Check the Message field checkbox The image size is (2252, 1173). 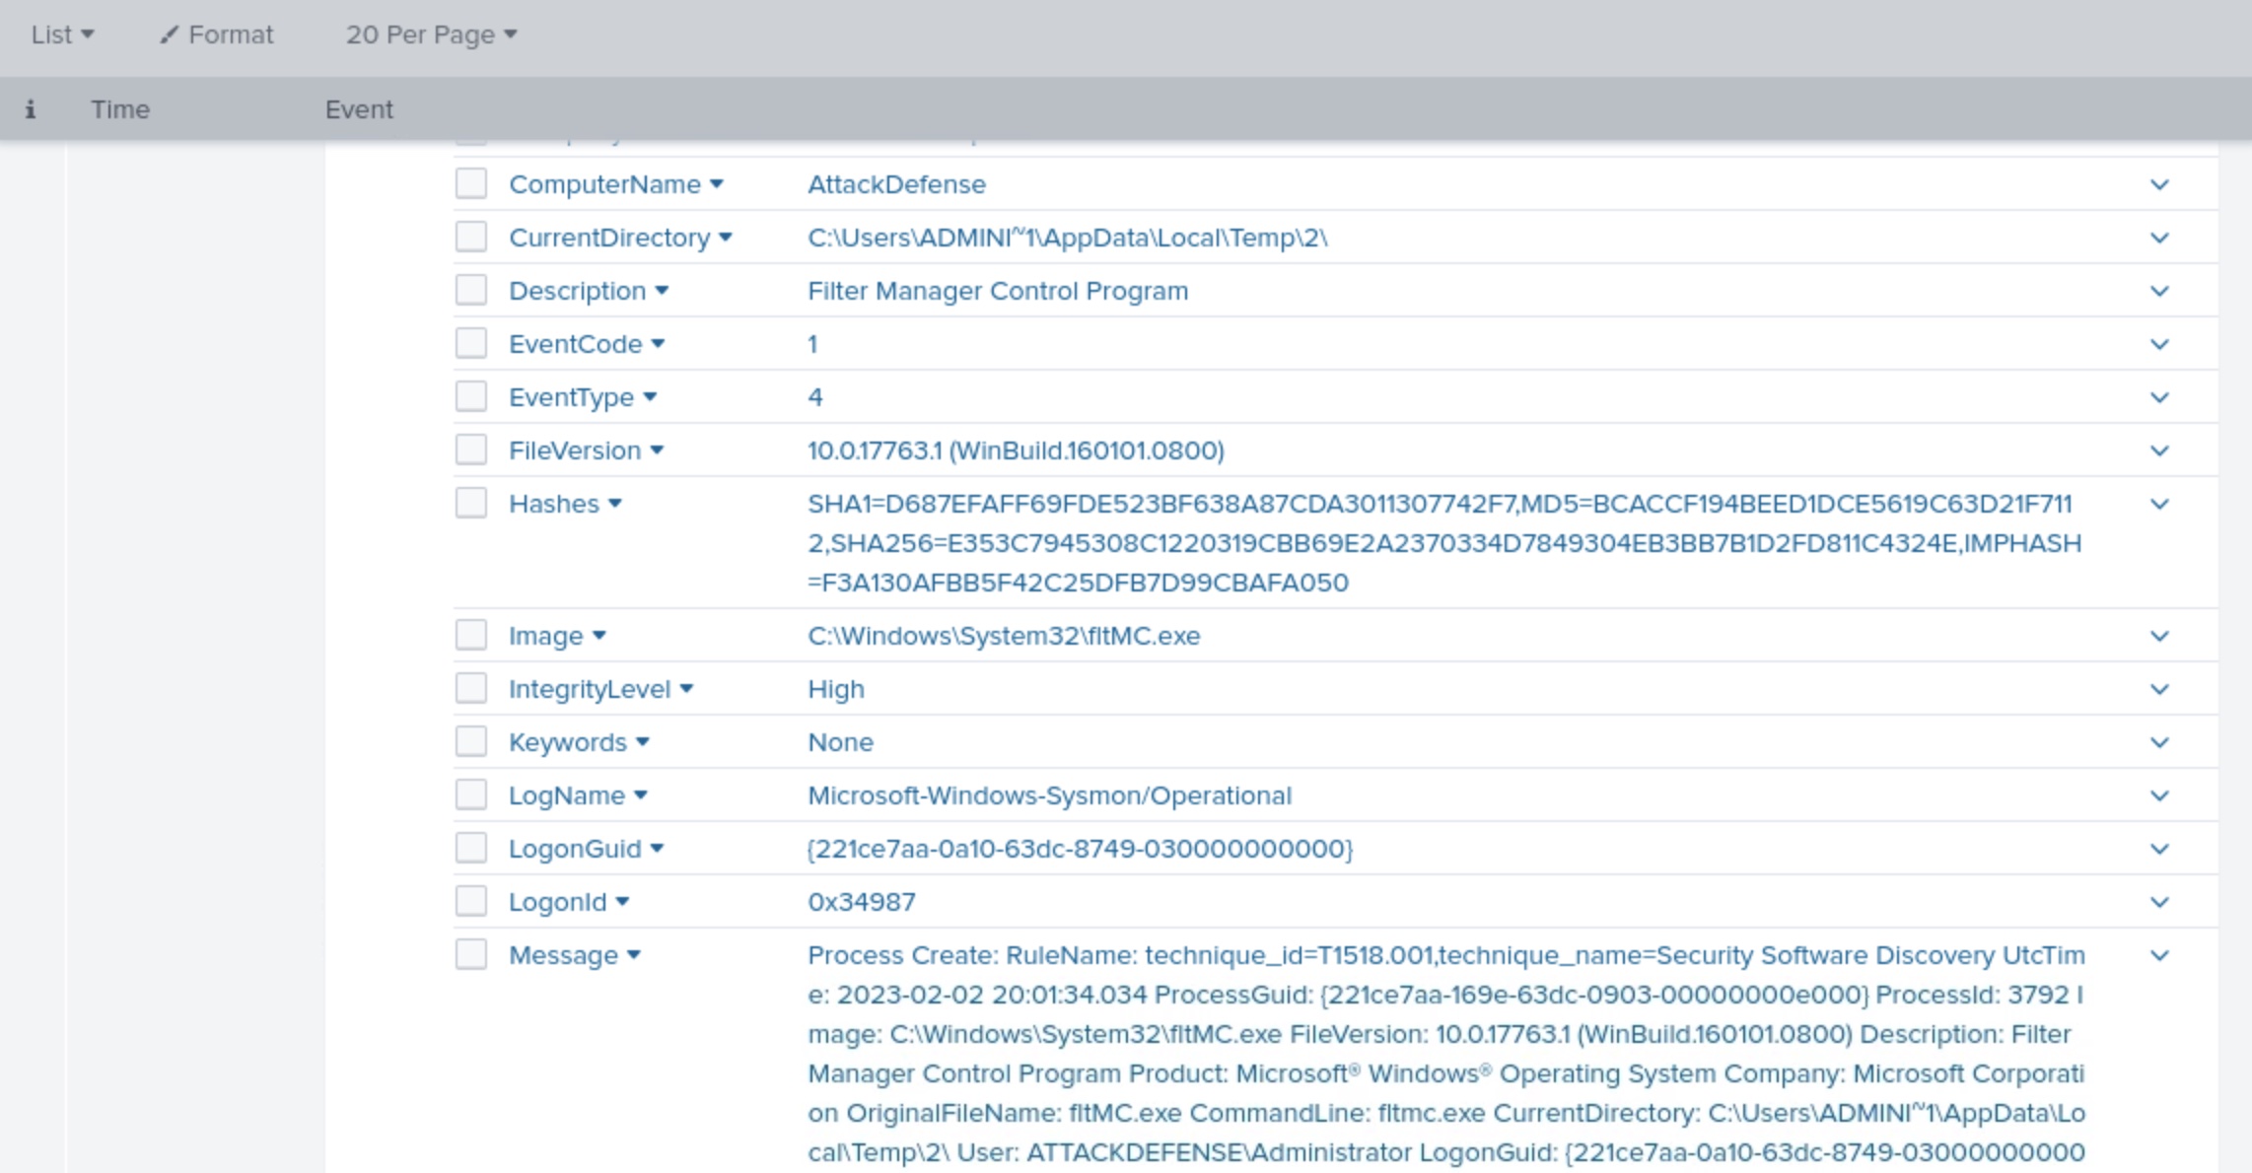click(x=471, y=954)
